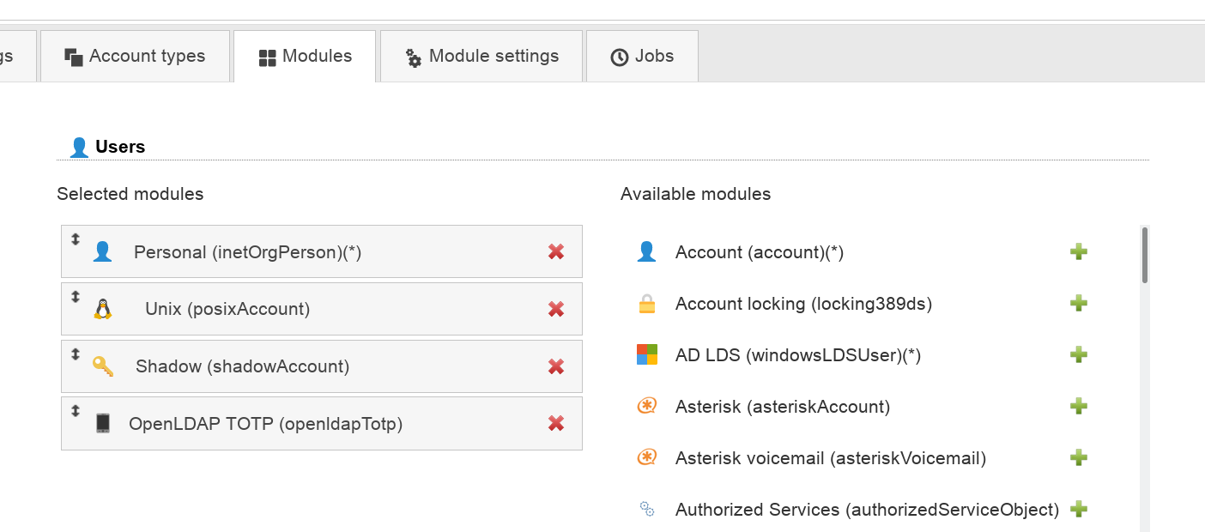Select the Modules tab

[305, 57]
